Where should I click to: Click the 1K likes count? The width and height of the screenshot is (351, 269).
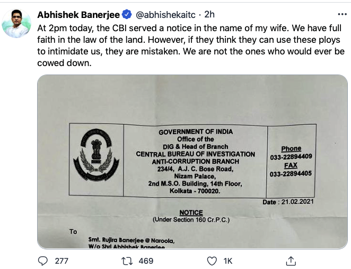coord(228,261)
